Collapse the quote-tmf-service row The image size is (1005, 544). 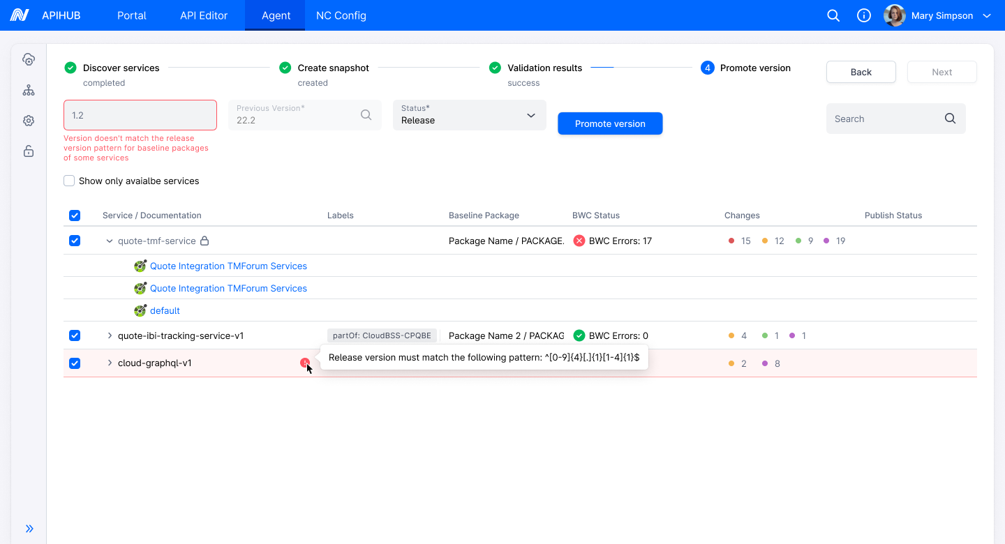110,241
